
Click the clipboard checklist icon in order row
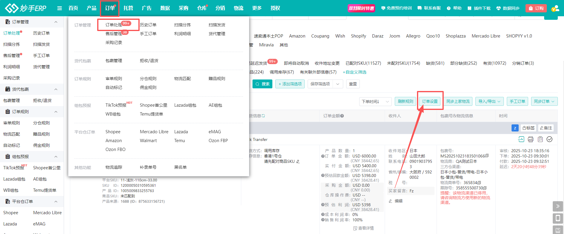tap(540, 139)
